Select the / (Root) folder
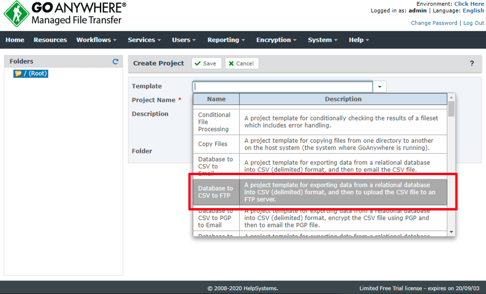The width and height of the screenshot is (486, 294). point(31,73)
